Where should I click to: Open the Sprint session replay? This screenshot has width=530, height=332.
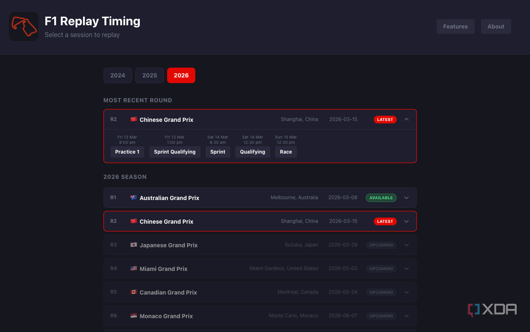[x=218, y=152]
